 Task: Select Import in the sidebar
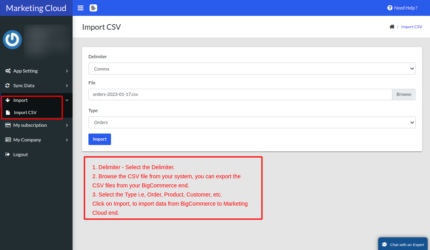tap(36, 100)
